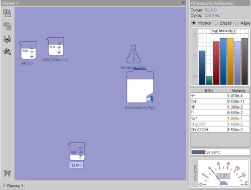Click the temperature bar indicator
Screen dimensions: 251x190
click(198, 152)
